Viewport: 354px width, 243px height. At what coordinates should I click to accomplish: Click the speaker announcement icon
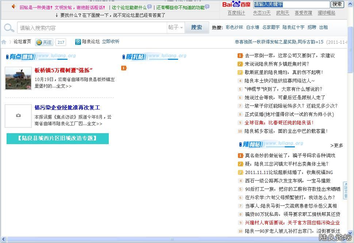coord(14,7)
